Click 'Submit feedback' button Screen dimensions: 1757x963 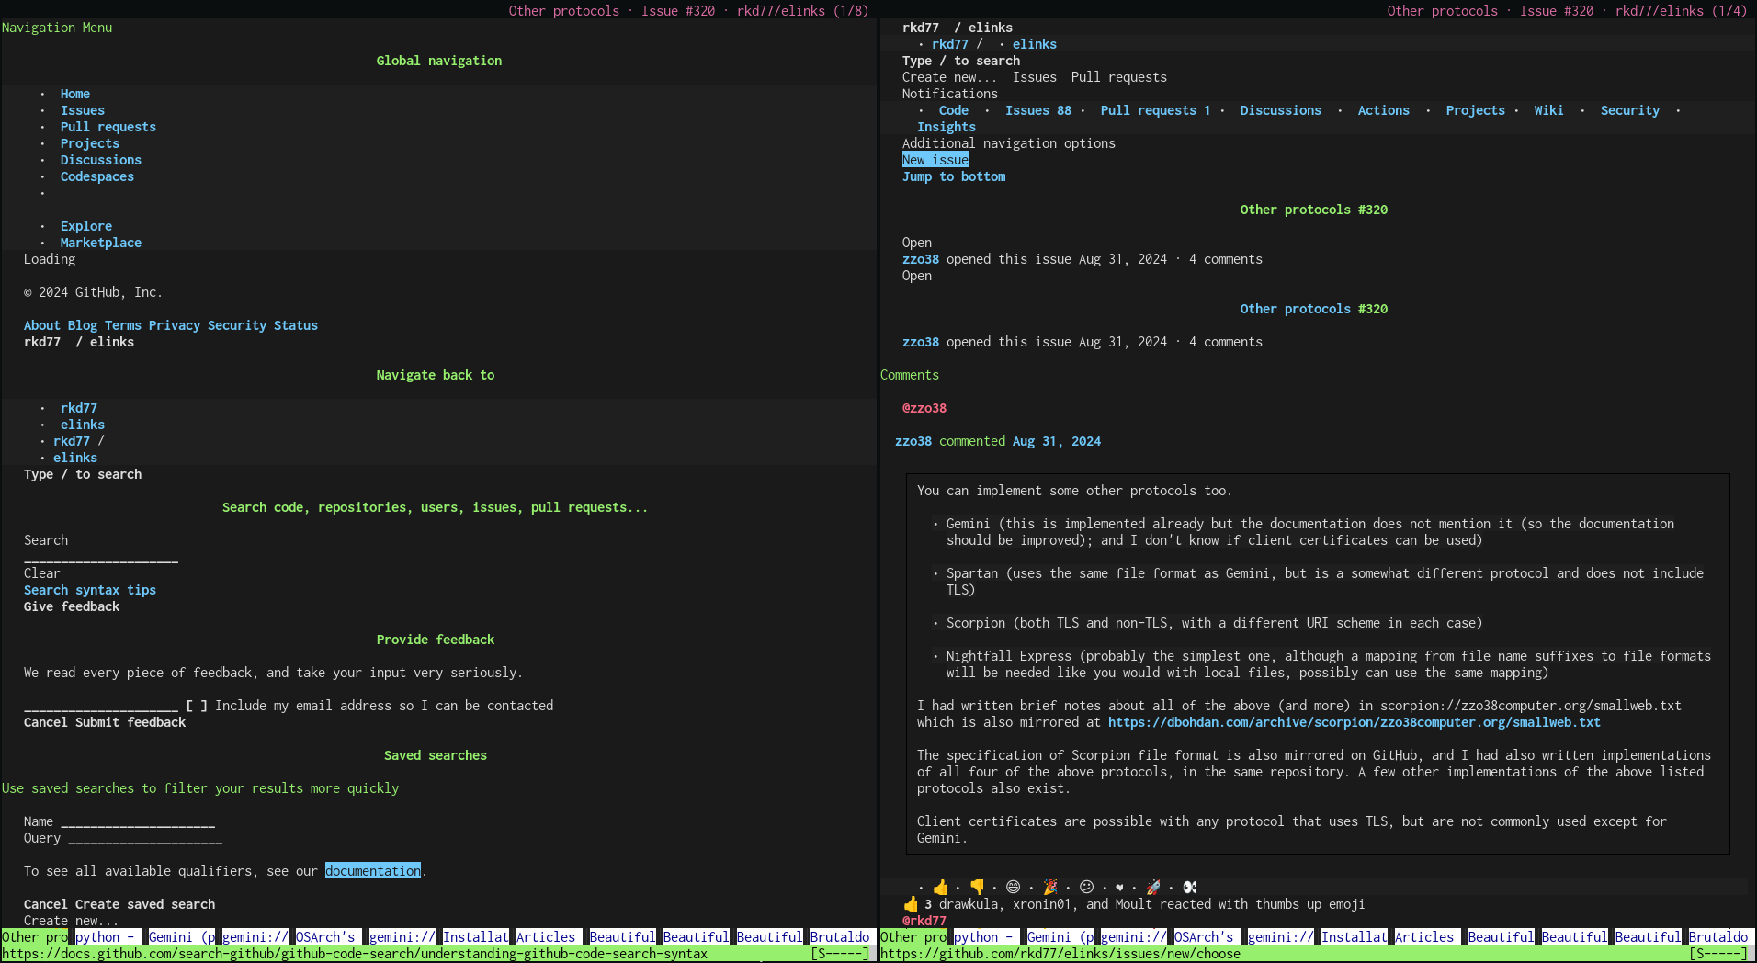click(130, 722)
